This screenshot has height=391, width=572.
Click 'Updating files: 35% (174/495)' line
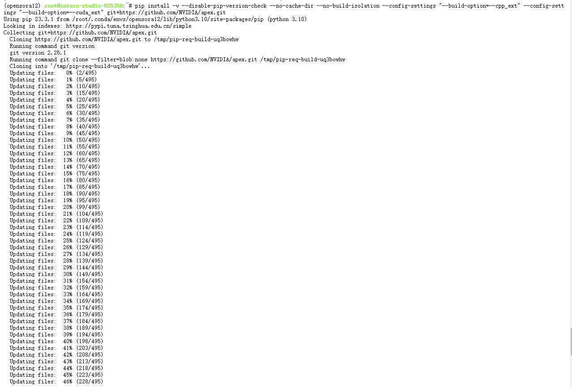(x=56, y=308)
